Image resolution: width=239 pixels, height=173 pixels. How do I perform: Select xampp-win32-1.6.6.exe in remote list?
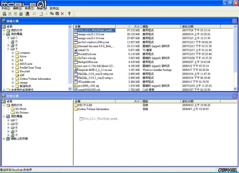tap(91, 34)
